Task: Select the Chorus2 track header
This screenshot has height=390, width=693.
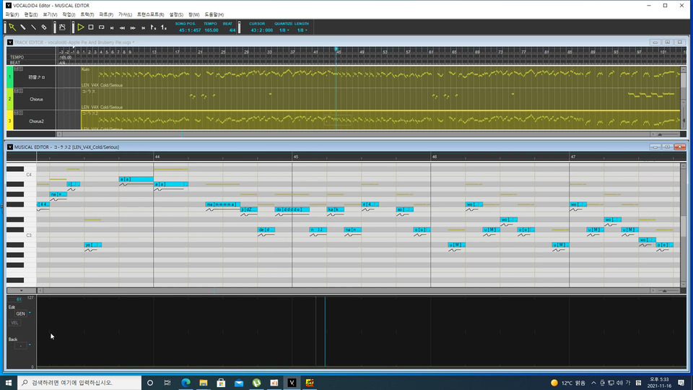Action: [x=36, y=121]
